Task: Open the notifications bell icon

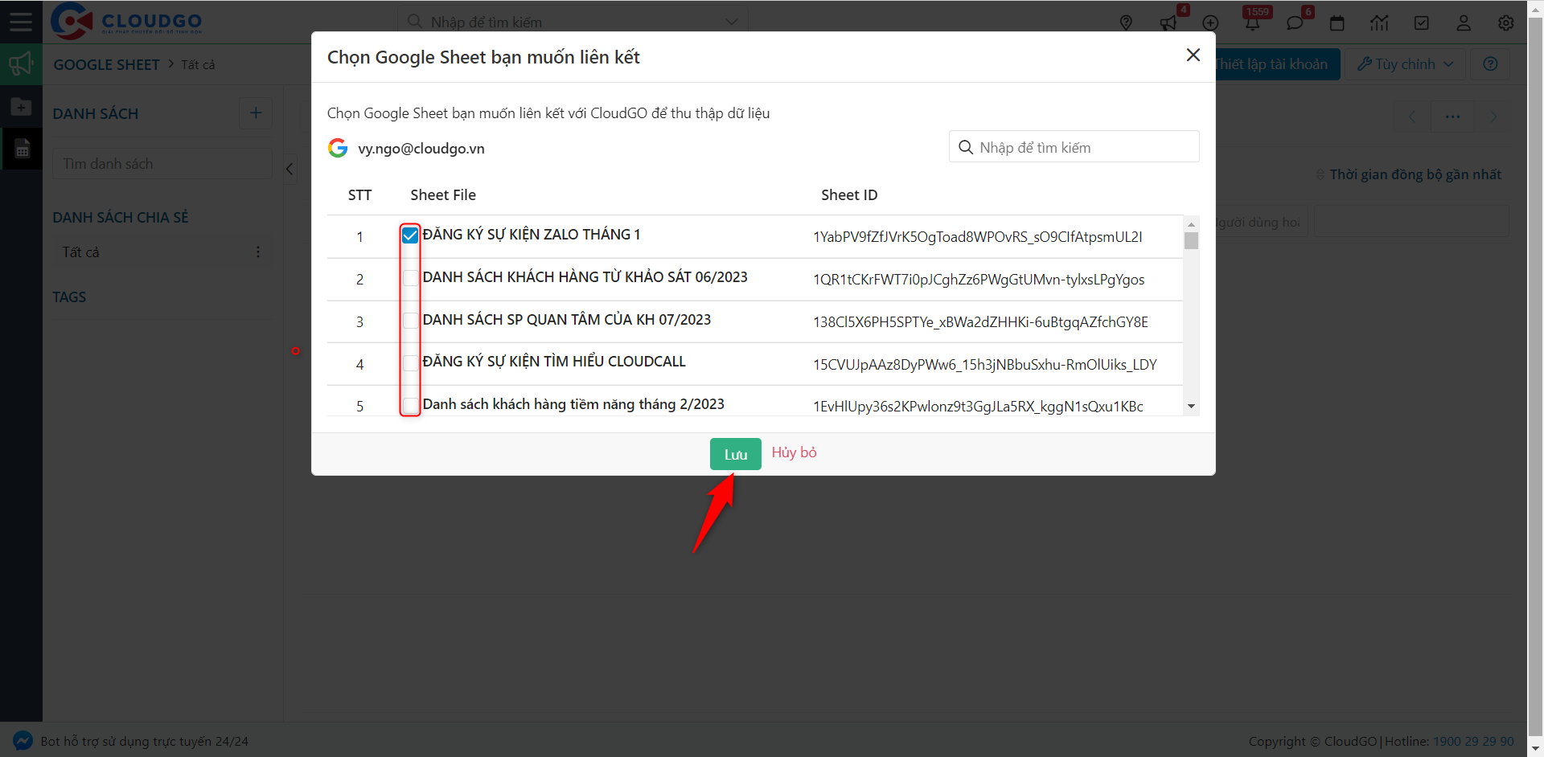Action: point(1253,23)
